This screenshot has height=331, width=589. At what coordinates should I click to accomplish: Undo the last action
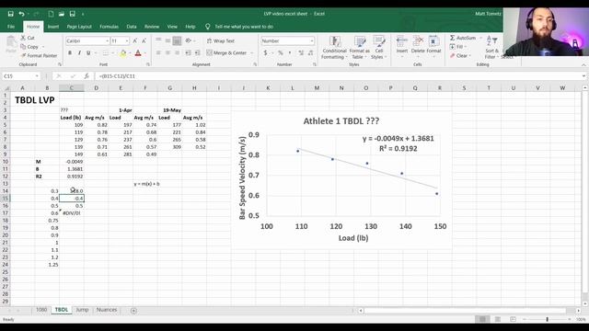(x=21, y=14)
